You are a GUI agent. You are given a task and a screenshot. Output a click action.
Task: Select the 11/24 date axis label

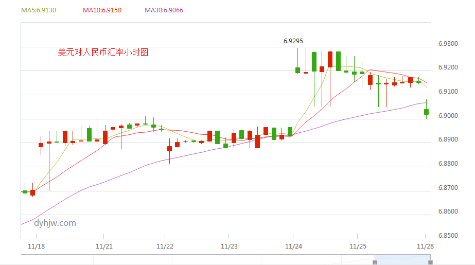293,246
